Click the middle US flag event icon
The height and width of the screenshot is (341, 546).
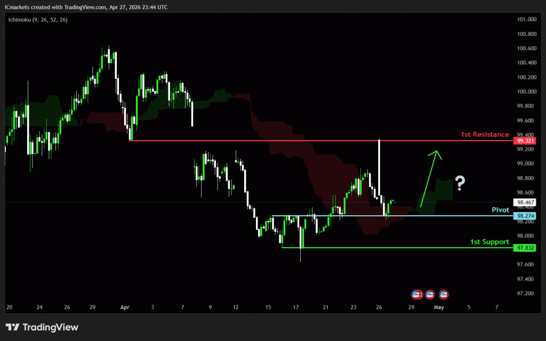[429, 294]
